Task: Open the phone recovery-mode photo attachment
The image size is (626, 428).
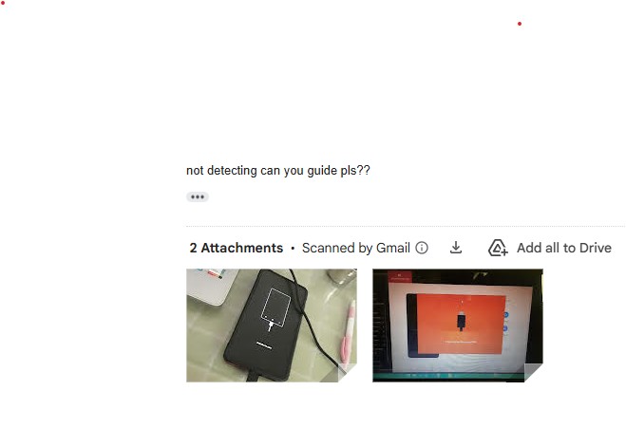Action: click(x=272, y=326)
